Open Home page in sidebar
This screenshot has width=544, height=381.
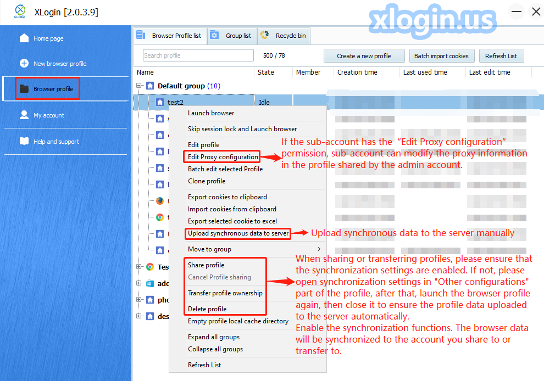[x=48, y=38]
